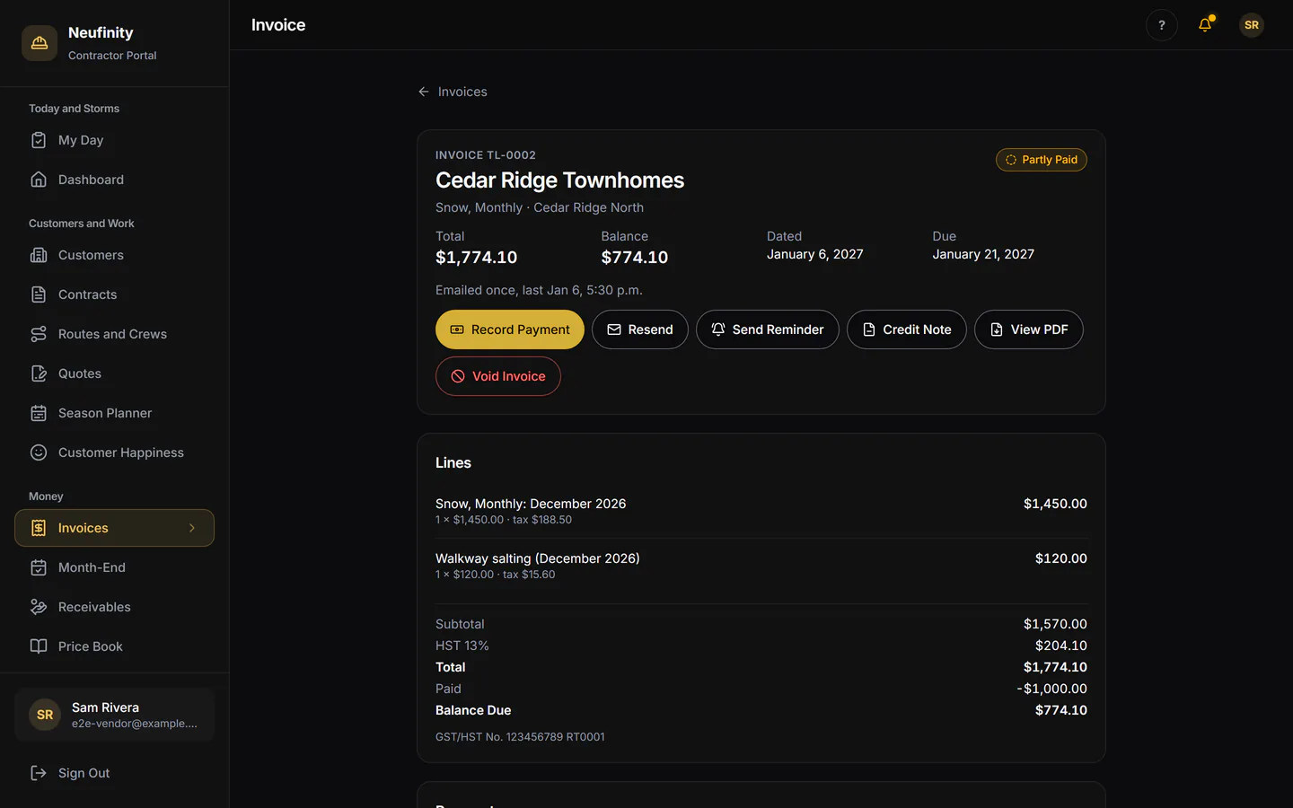Click the Neufinity hard-hat logo icon
1293x808 pixels.
click(40, 43)
